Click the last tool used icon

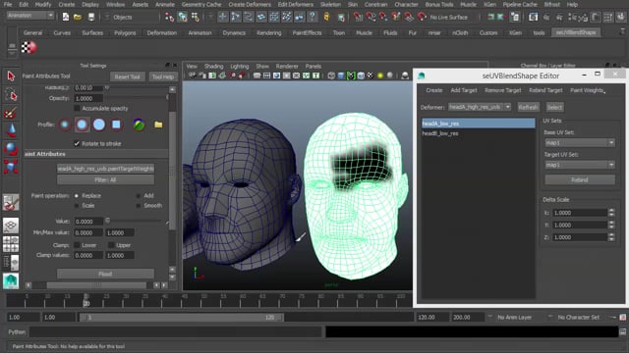point(11,203)
